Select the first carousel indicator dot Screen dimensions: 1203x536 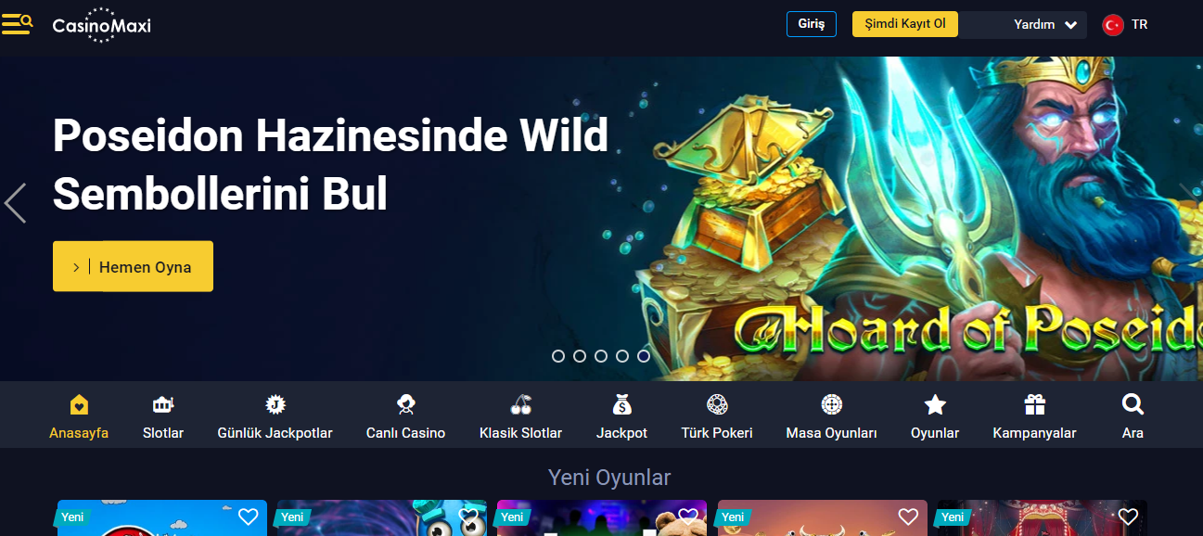(558, 356)
